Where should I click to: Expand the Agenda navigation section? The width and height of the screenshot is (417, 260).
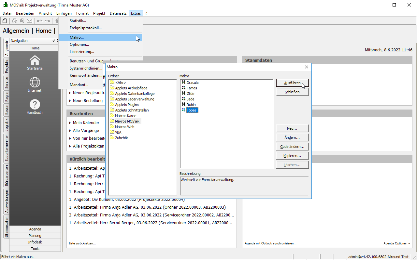35,229
